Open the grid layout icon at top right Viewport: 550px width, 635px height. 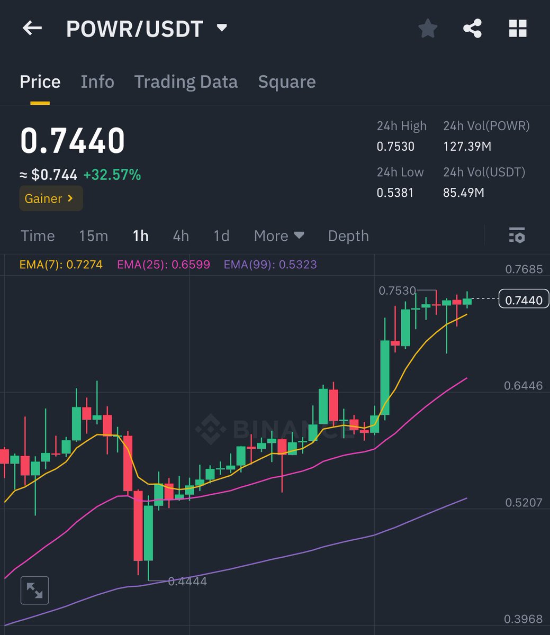518,28
